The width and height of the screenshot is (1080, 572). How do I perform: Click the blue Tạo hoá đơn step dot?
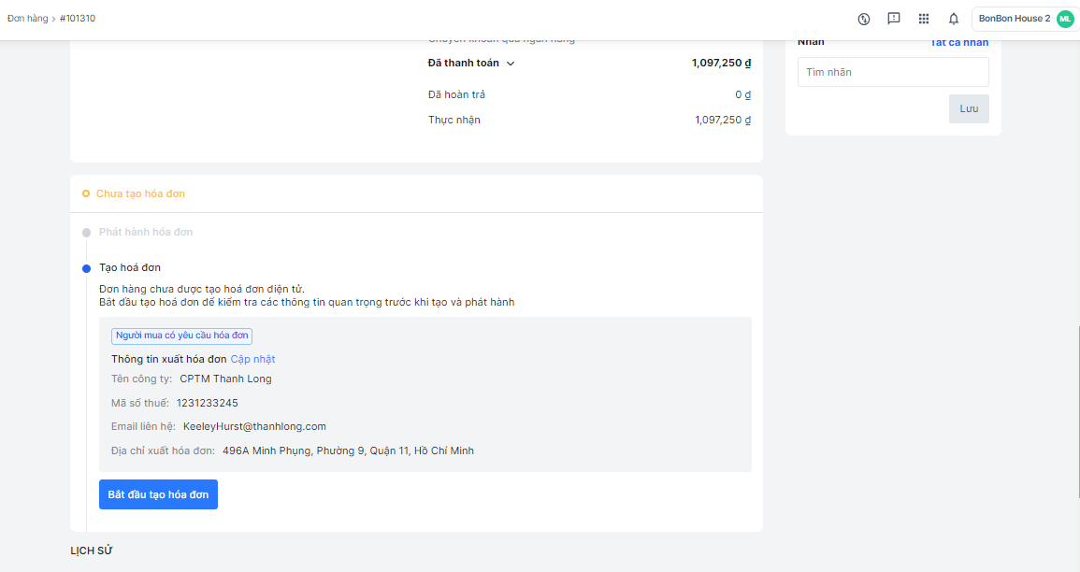(x=86, y=268)
